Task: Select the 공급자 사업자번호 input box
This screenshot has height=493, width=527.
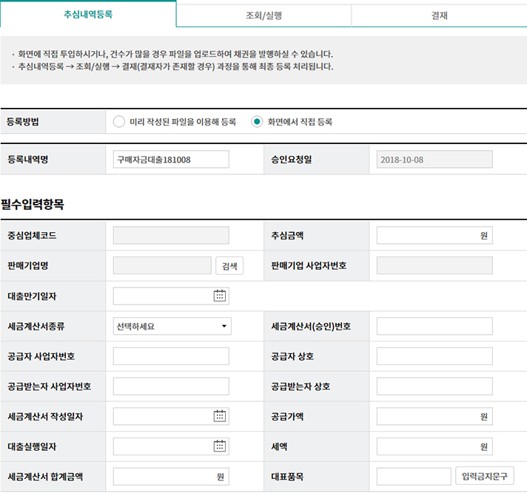Action: pos(171,356)
